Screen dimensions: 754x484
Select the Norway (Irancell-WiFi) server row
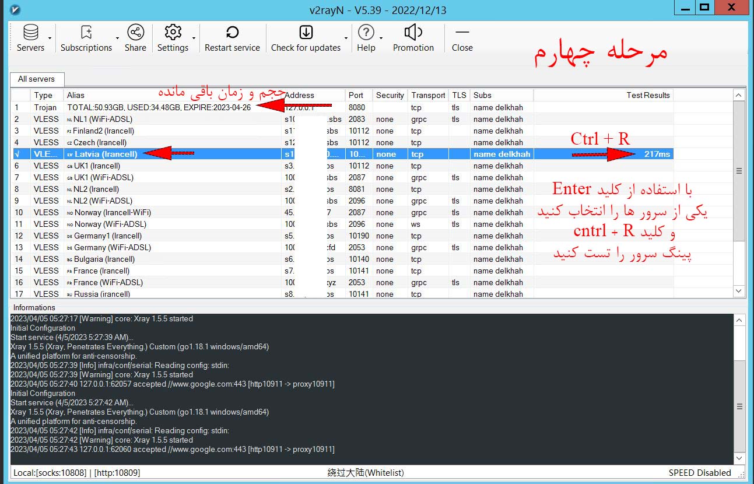tap(342, 212)
